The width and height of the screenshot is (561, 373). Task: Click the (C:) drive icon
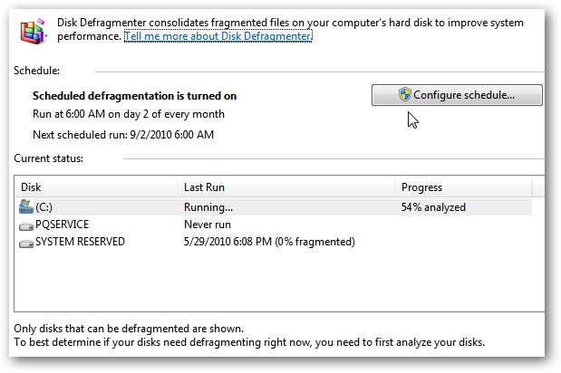[25, 207]
